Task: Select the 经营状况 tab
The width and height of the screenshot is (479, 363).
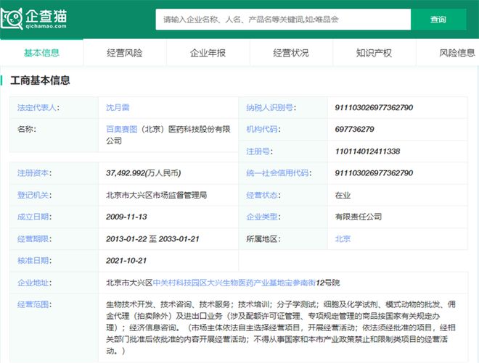Action: click(x=291, y=53)
